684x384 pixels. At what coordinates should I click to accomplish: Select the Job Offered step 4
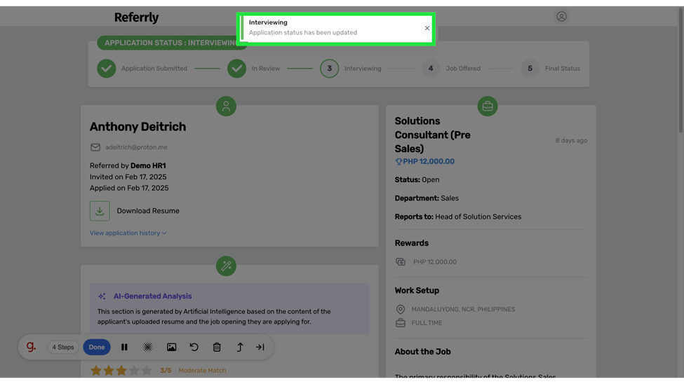[x=431, y=69]
